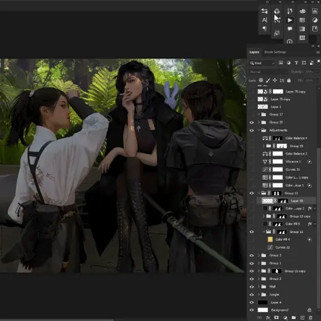Collapse the Adjustments group

coord(259,130)
